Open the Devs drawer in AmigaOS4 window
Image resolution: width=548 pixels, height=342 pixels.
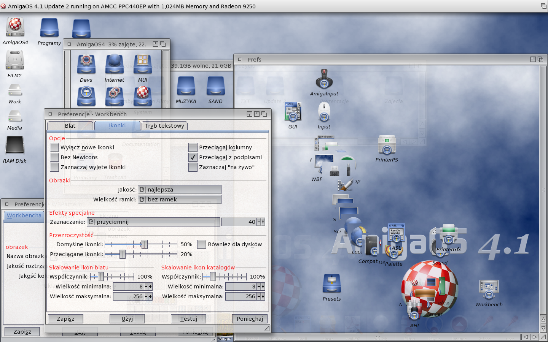tap(86, 65)
